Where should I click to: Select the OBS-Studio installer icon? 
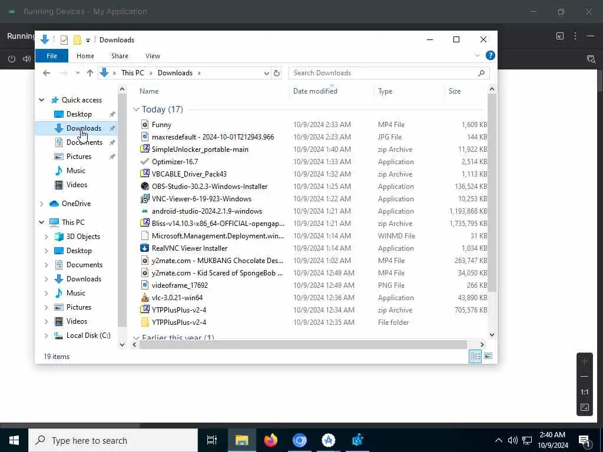click(x=145, y=187)
